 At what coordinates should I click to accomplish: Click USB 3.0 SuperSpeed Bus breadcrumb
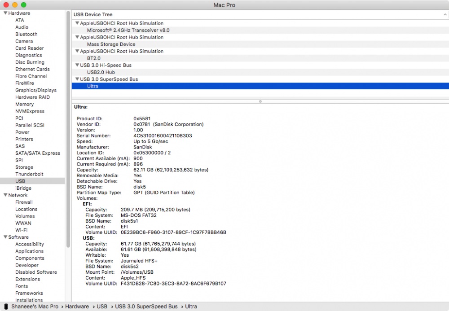(x=146, y=307)
